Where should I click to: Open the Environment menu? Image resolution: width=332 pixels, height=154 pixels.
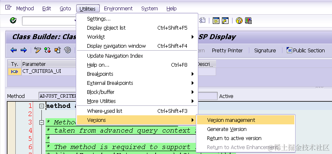pyautogui.click(x=118, y=9)
